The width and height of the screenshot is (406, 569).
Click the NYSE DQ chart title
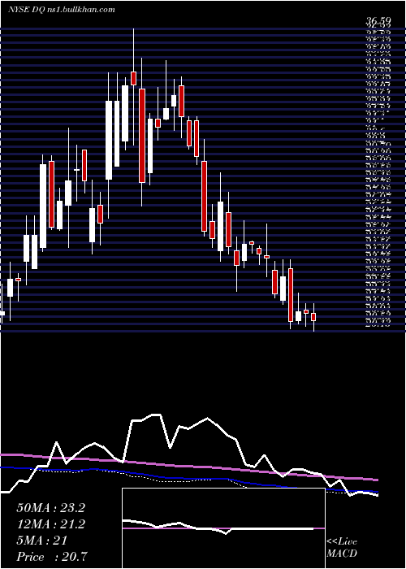click(x=61, y=10)
